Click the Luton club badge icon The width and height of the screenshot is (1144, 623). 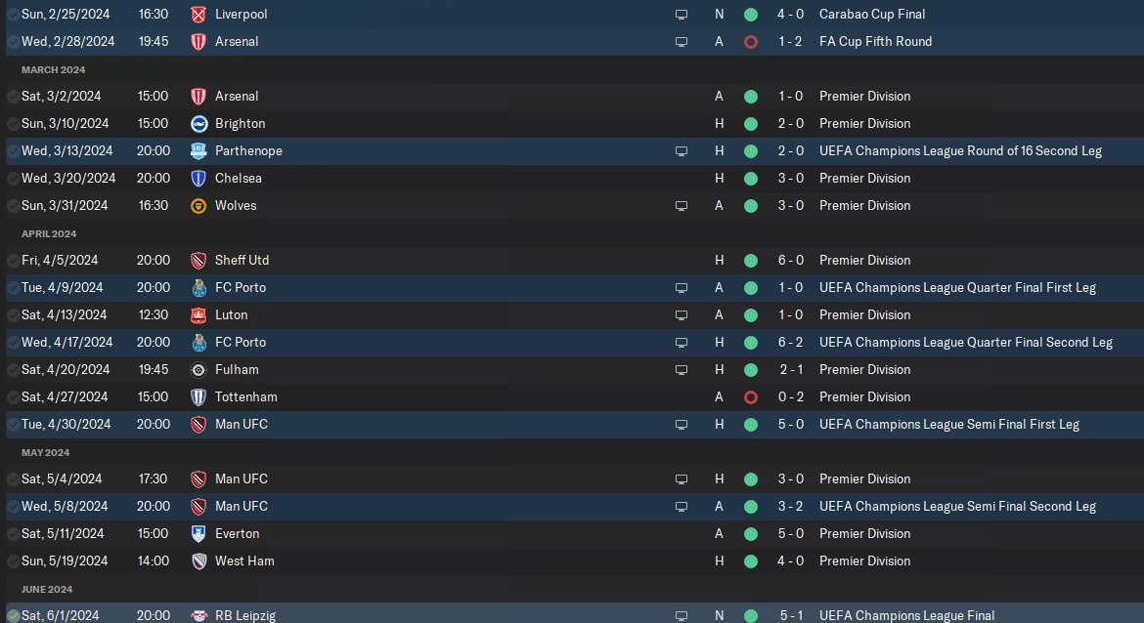tap(198, 315)
